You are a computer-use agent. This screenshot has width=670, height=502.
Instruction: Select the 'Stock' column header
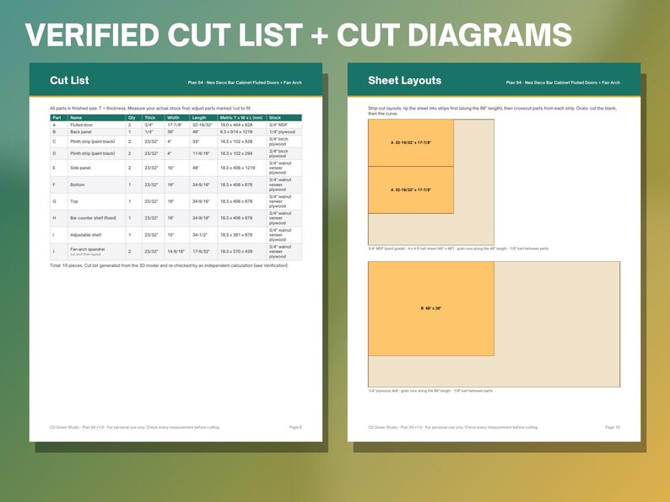pos(284,118)
